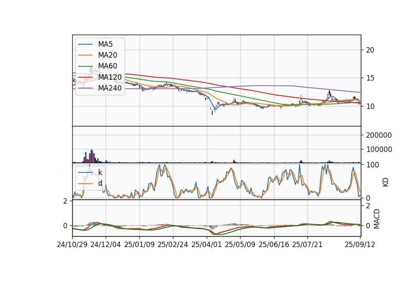Click the largest volume bar spike
The height and width of the screenshot is (288, 401).
91,156
